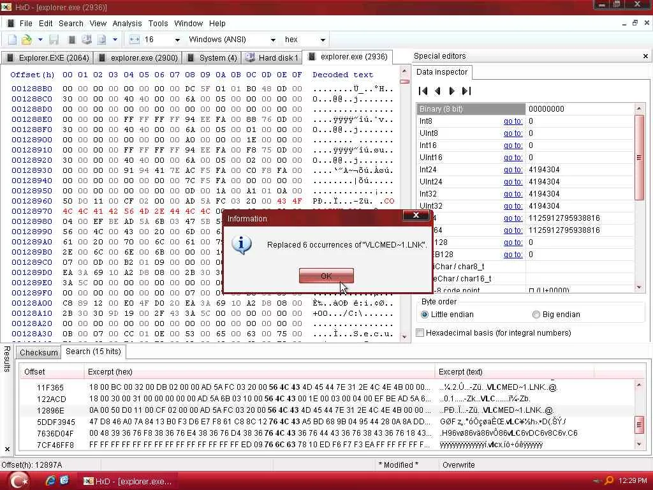Switch to Hard disk 1 tab
The image size is (653, 490).
pos(272,58)
